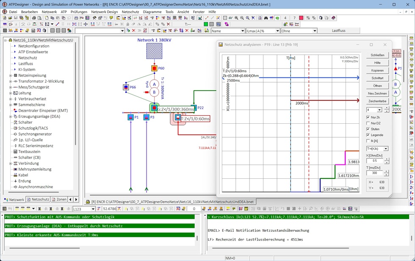
Task: Open the 'ILmax|A|%' combo box
Action: point(277,31)
